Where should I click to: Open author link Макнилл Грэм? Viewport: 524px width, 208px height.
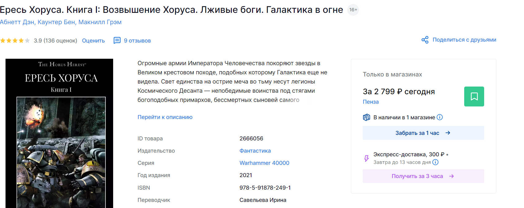pos(100,22)
